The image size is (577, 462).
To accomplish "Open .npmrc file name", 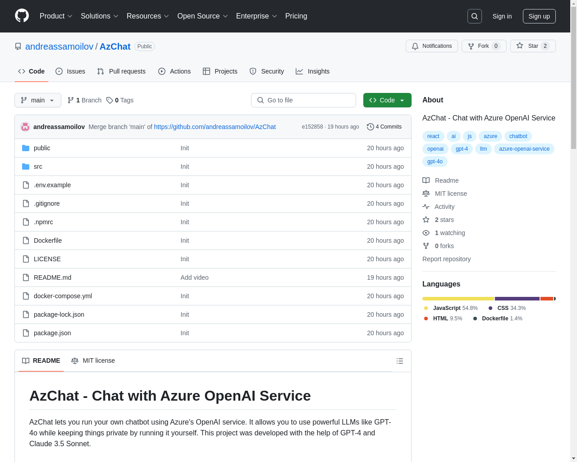I will pyautogui.click(x=43, y=222).
